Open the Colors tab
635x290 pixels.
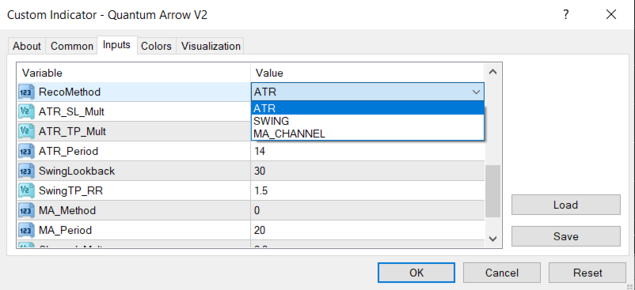pyautogui.click(x=156, y=46)
